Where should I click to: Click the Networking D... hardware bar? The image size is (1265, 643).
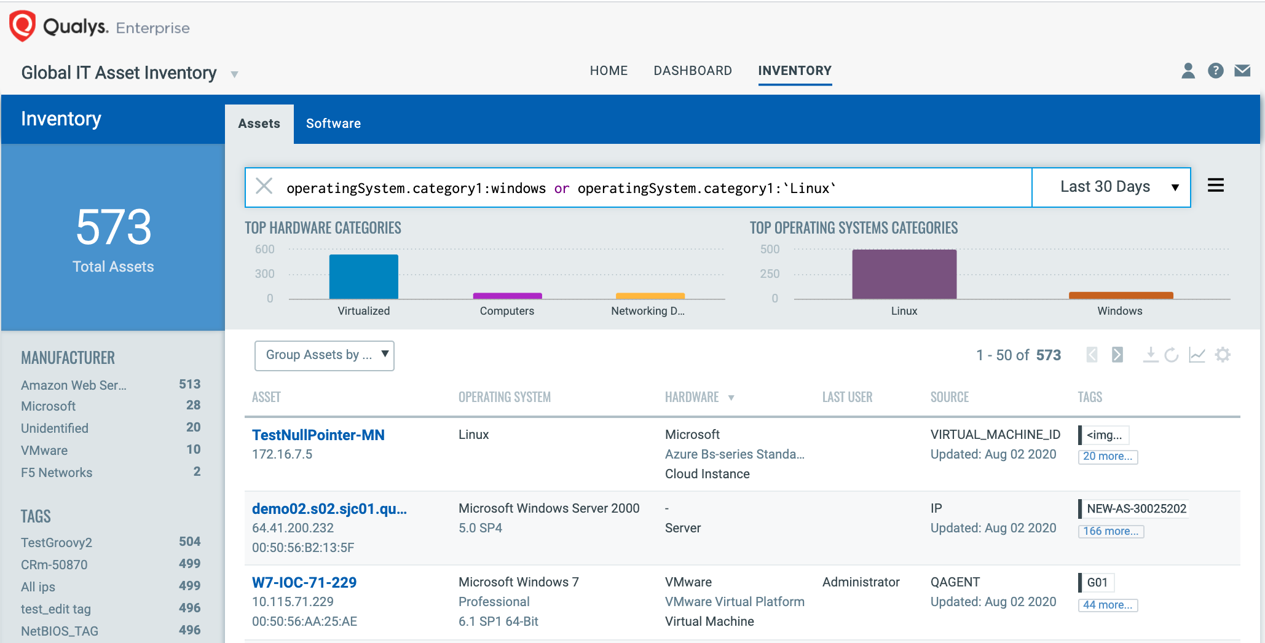(x=650, y=296)
